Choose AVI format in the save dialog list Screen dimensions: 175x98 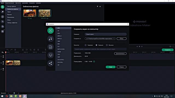point(63,31)
